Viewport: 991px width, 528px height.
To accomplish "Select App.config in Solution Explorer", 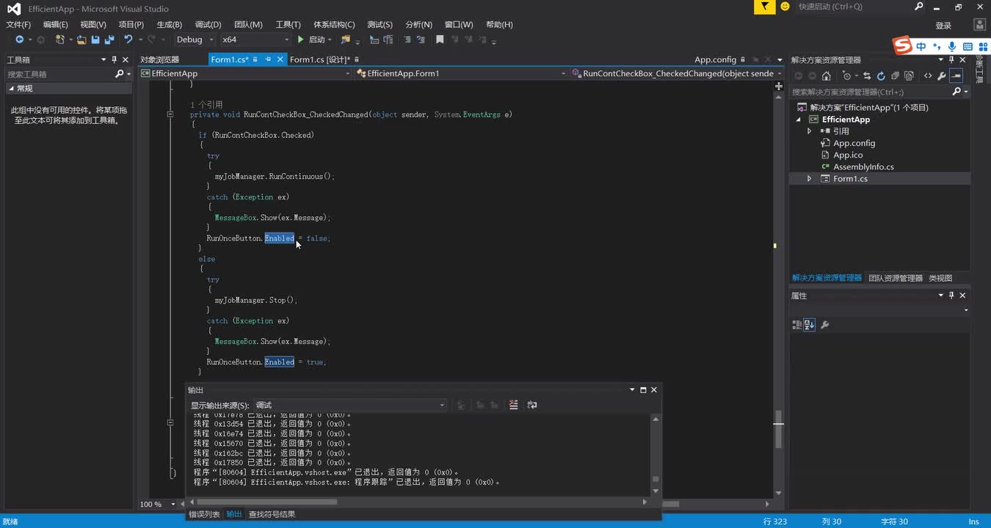I will [854, 143].
